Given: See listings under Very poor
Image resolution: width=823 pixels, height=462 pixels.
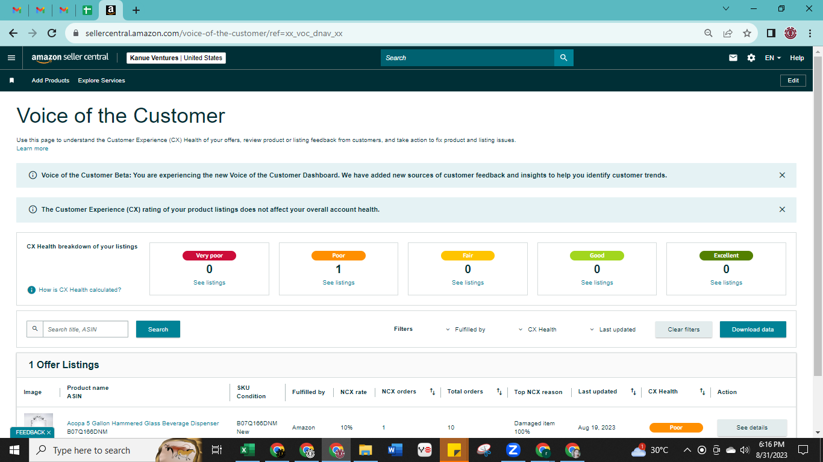Looking at the screenshot, I should 209,283.
